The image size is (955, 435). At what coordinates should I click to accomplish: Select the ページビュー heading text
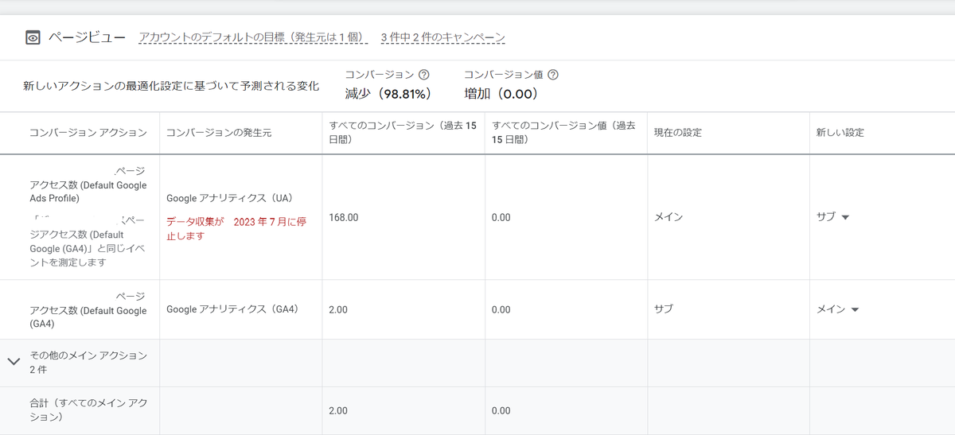pyautogui.click(x=87, y=37)
